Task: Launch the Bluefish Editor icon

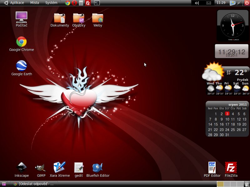Action: 98,168
